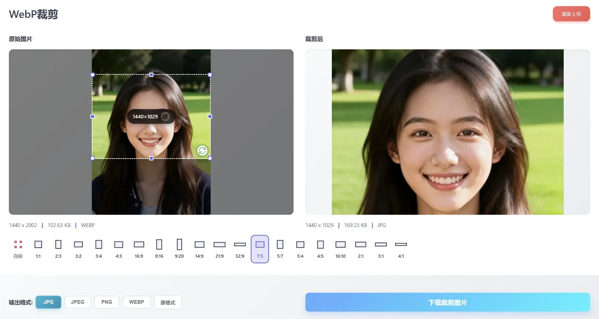This screenshot has height=319, width=599.
Task: Select the free-form (自由) crop ratio
Action: tap(18, 249)
